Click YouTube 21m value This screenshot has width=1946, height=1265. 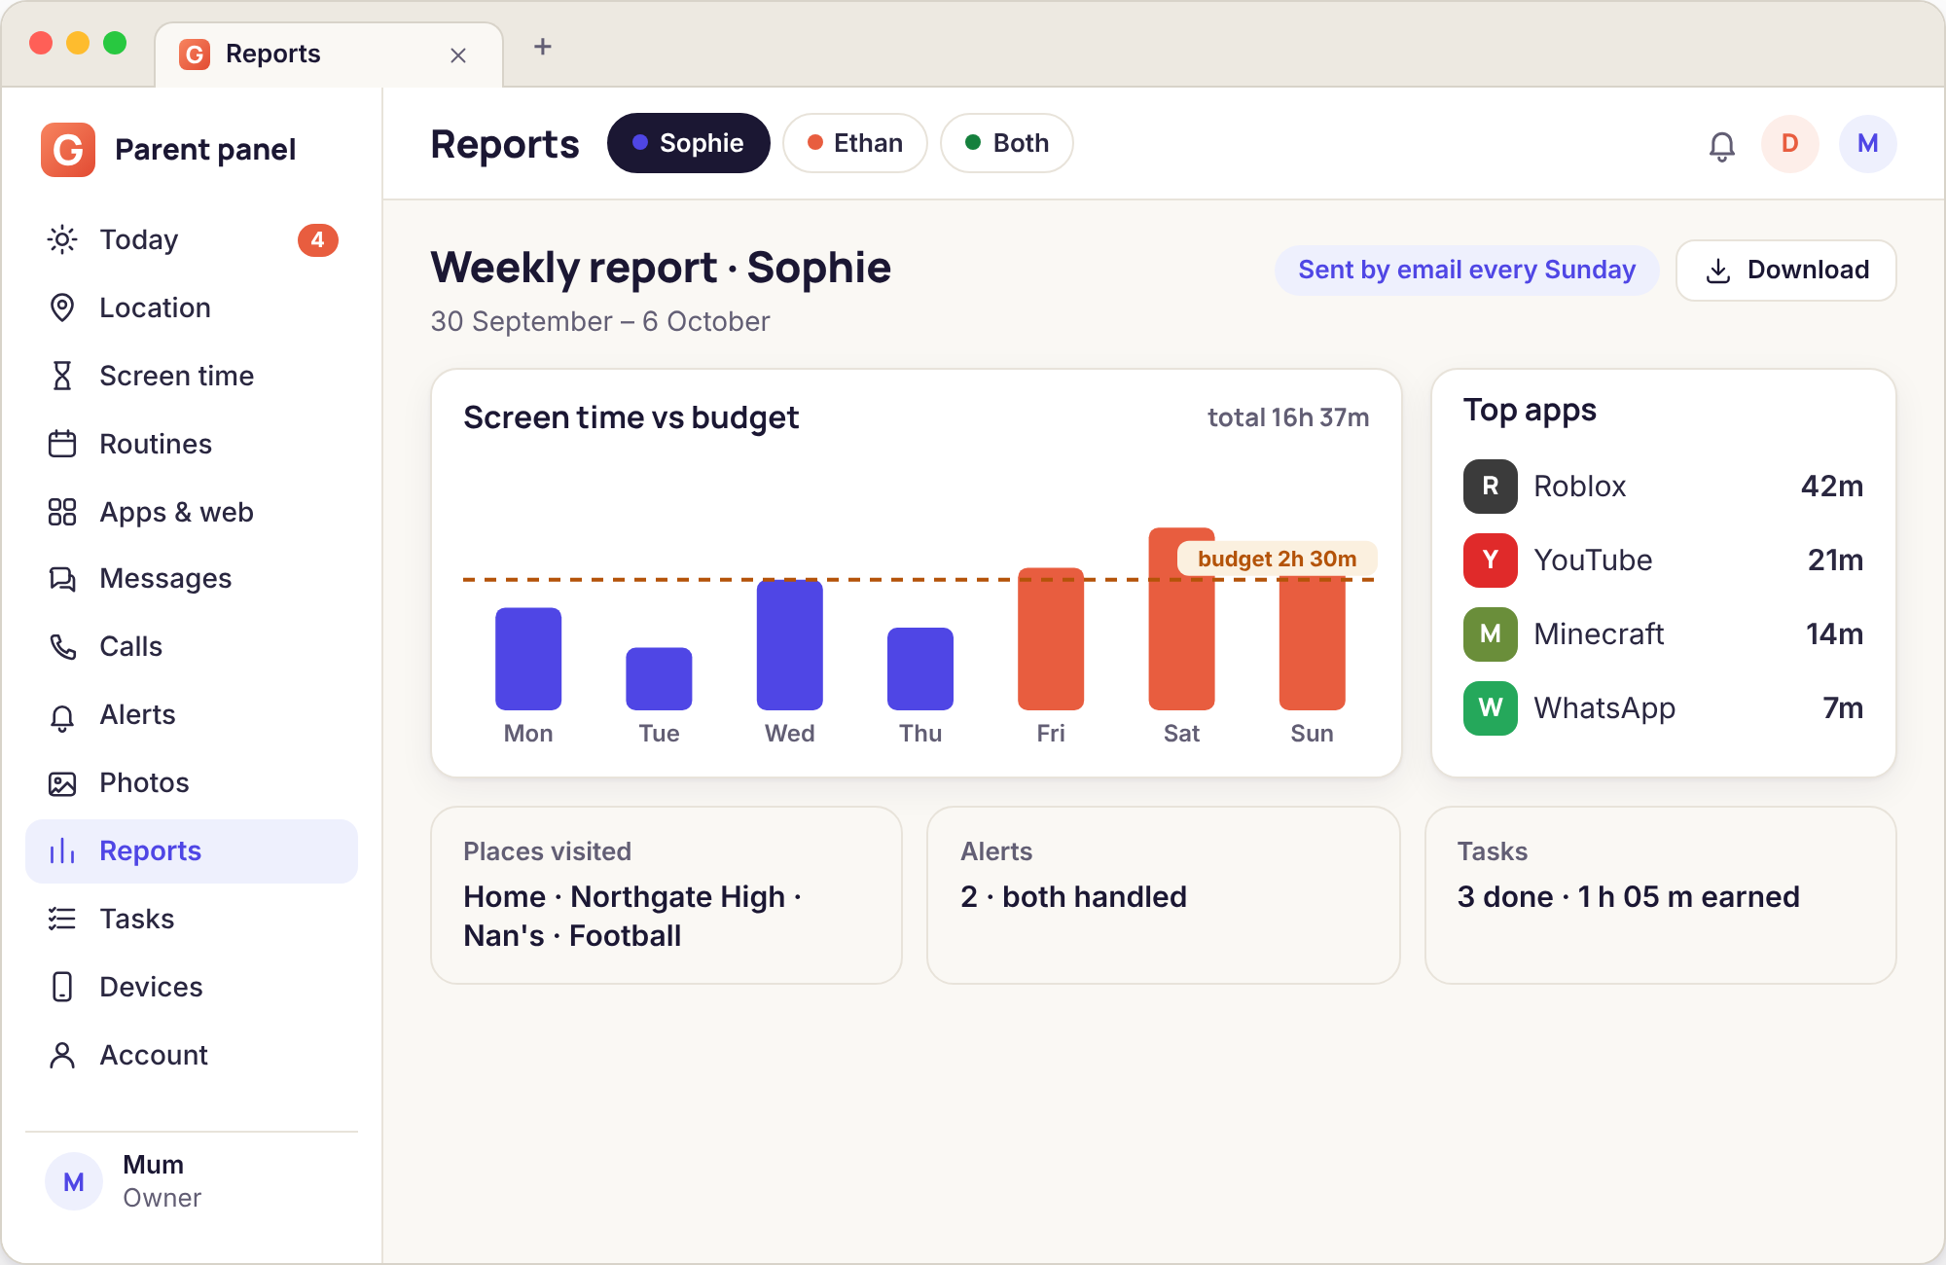pyautogui.click(x=1835, y=560)
